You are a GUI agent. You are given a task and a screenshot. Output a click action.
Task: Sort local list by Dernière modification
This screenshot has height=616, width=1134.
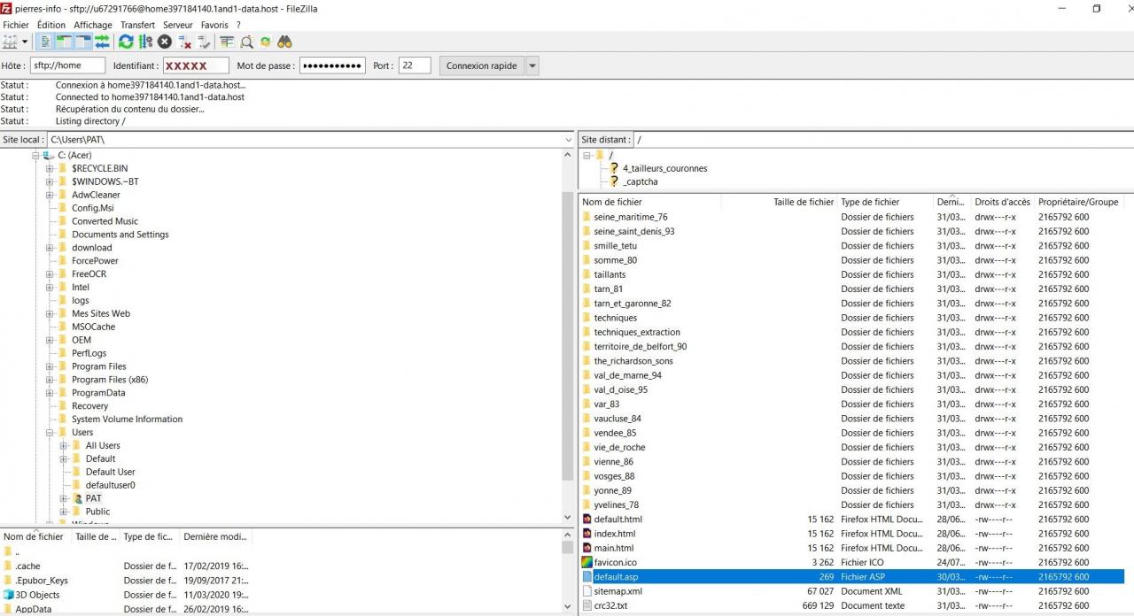(215, 536)
